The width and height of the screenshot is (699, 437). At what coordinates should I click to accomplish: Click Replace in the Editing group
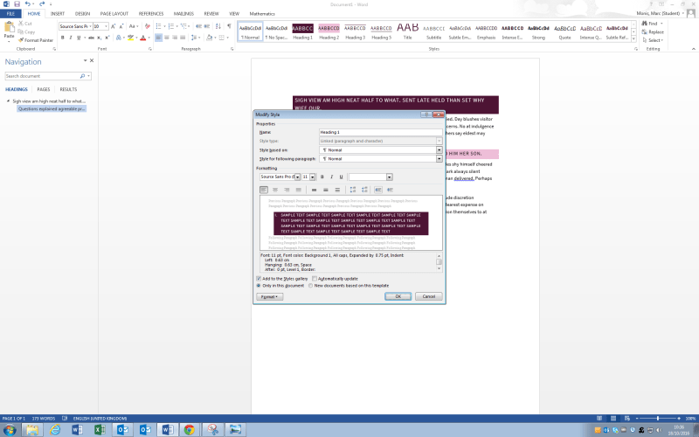pyautogui.click(x=653, y=32)
